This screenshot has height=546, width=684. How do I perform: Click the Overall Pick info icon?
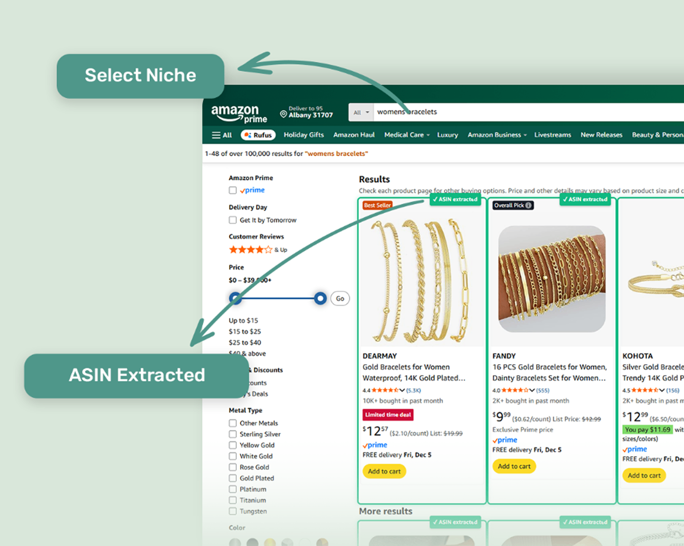[x=528, y=205]
